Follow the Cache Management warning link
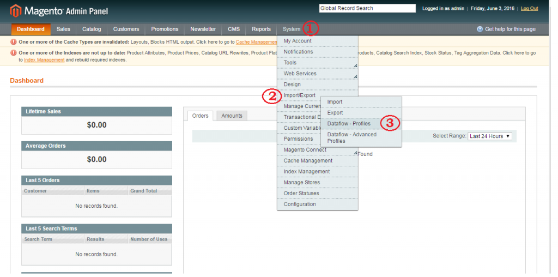Image resolution: width=558 pixels, height=277 pixels. click(256, 42)
